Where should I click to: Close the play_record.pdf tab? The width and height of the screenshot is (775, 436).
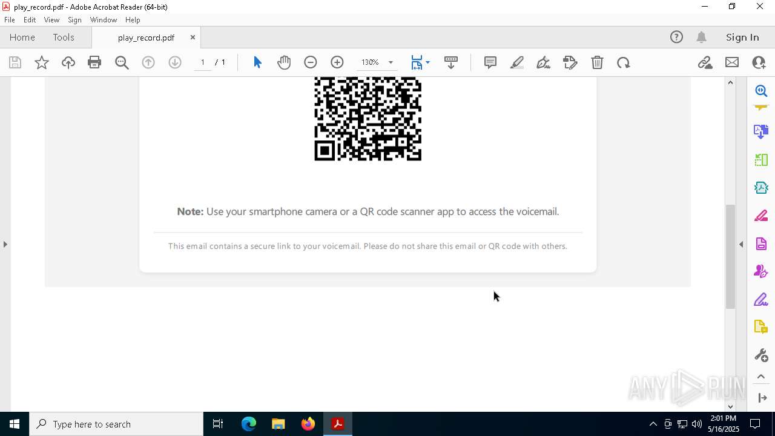[x=193, y=37]
